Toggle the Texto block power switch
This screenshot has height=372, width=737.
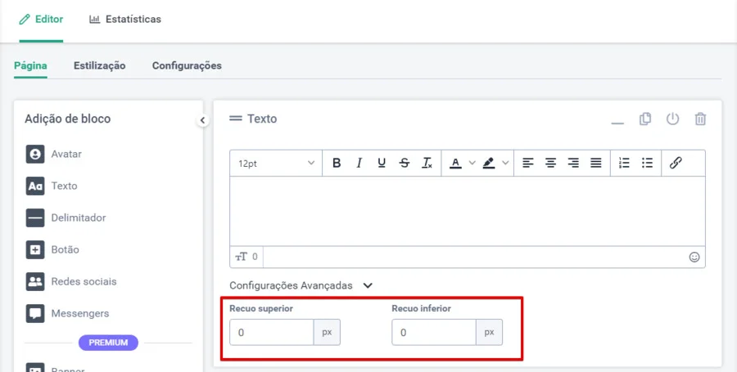(672, 119)
